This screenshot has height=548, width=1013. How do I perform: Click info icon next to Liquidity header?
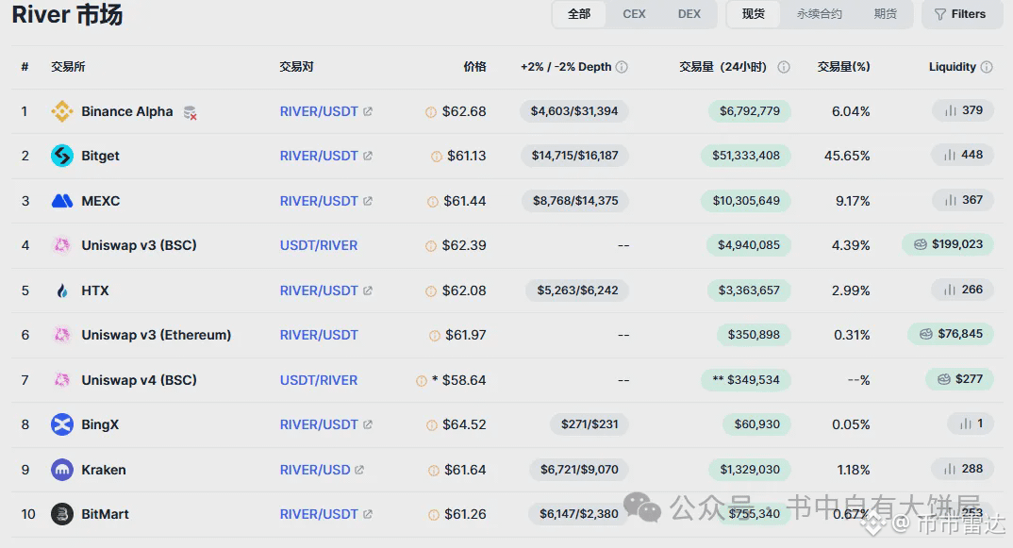tap(987, 67)
